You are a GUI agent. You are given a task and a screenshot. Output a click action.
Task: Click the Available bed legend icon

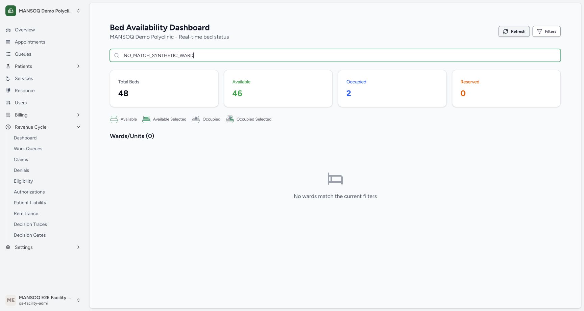pyautogui.click(x=114, y=119)
